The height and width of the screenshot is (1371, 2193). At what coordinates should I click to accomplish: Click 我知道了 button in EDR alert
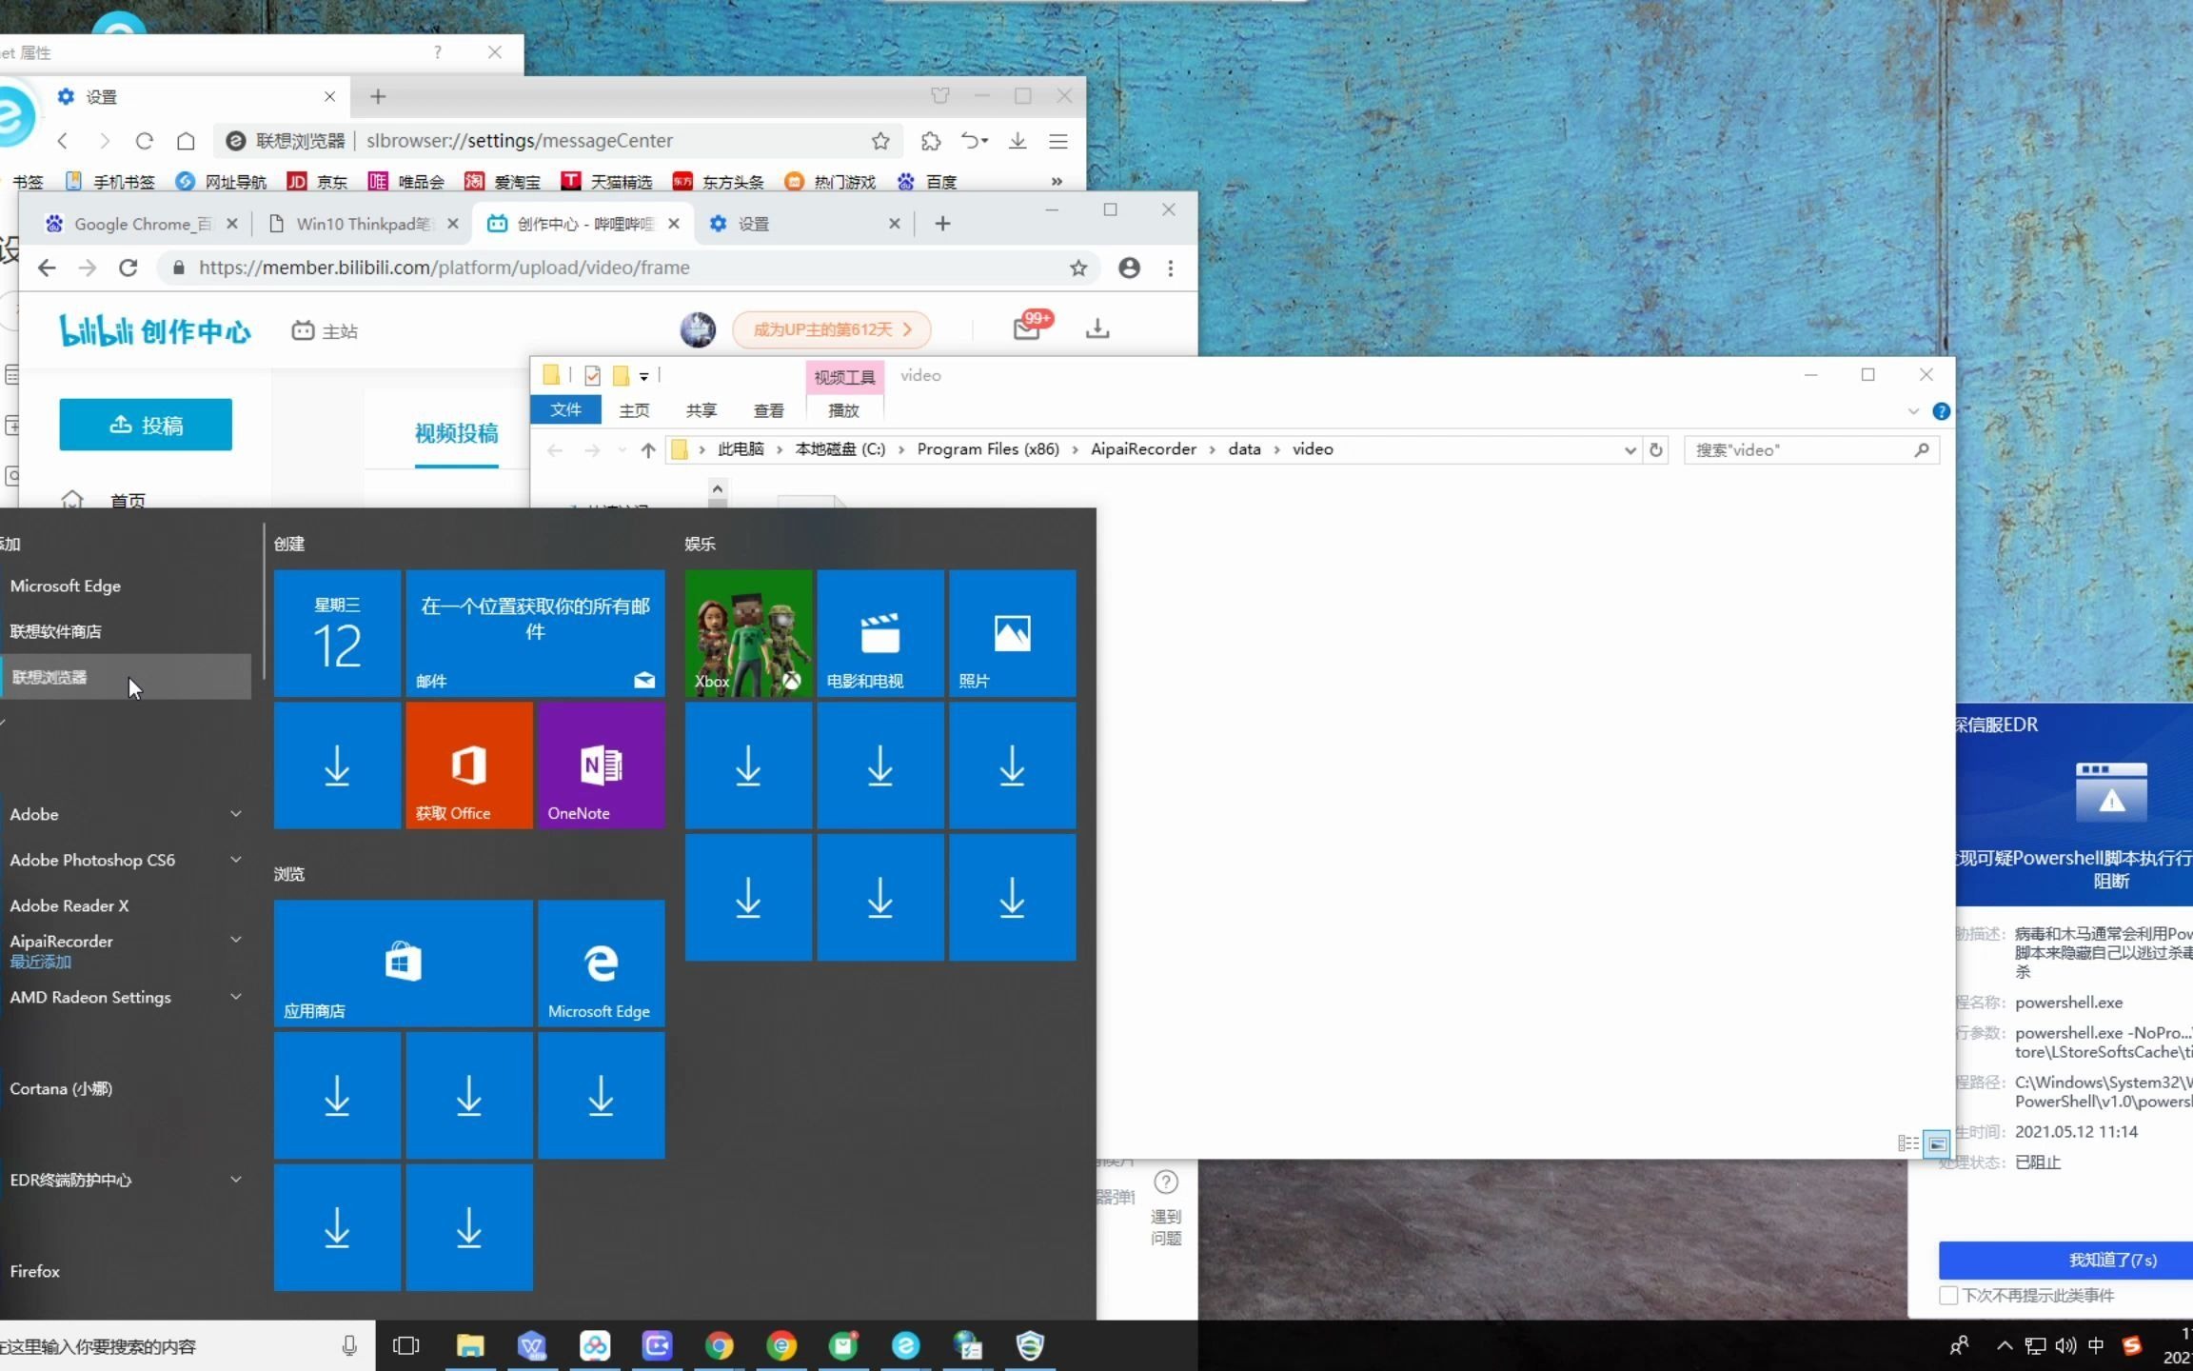[x=2066, y=1260]
